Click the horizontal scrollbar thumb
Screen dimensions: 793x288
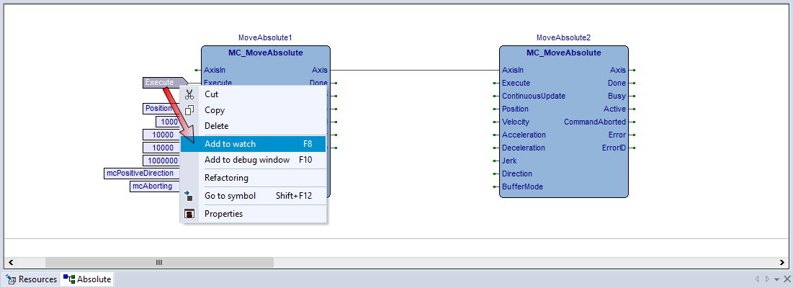point(159,263)
